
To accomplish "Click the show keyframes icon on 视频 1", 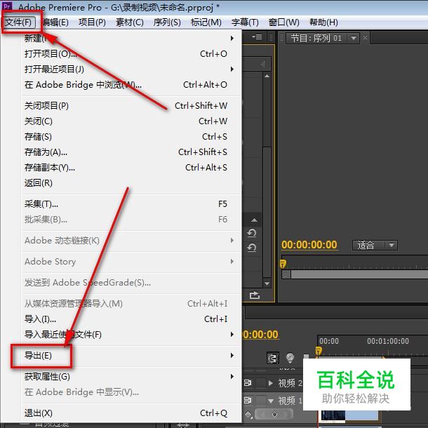I will click(248, 415).
